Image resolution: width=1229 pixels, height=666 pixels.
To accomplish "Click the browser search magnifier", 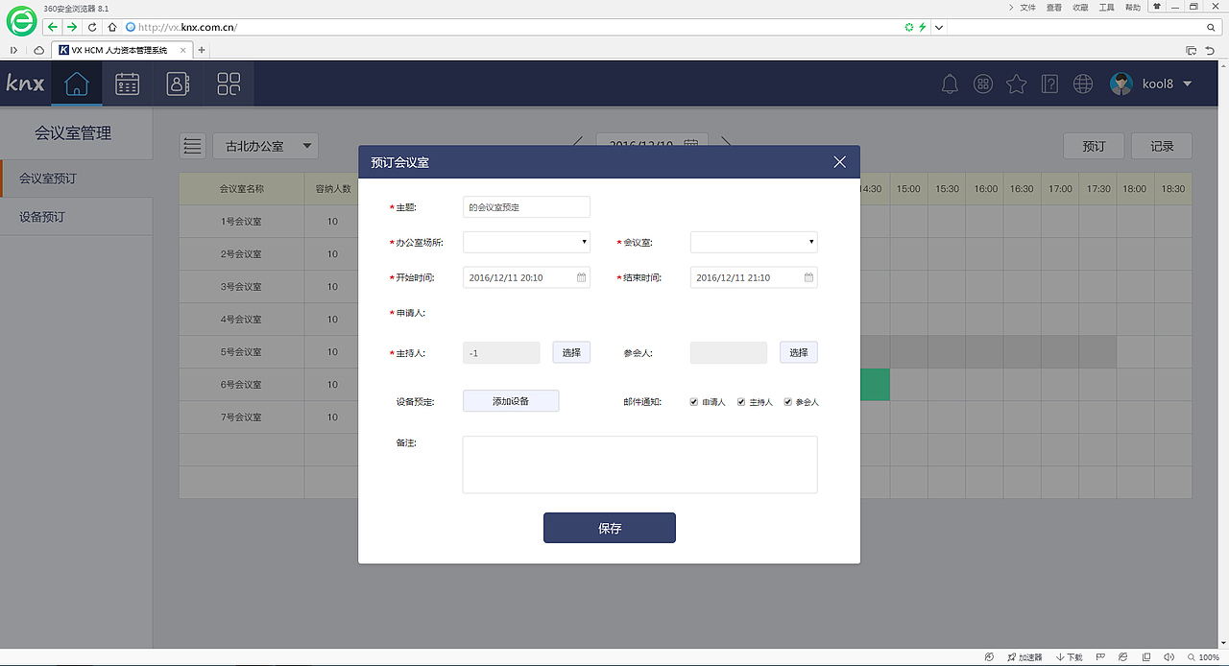I will (x=1211, y=27).
